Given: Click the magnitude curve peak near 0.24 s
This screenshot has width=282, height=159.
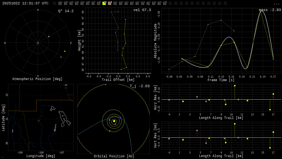Looking at the screenshot, I should 261,11.
